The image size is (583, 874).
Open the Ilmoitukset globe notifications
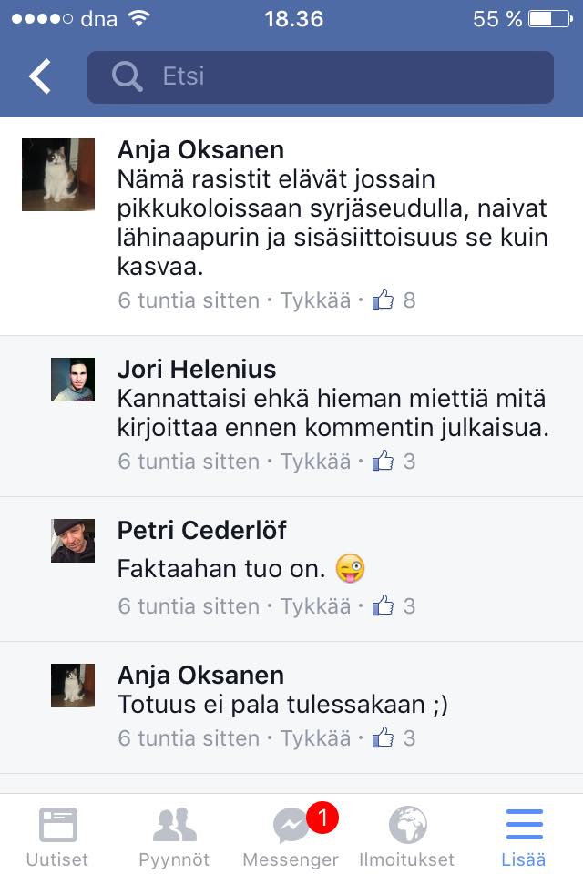(x=406, y=837)
